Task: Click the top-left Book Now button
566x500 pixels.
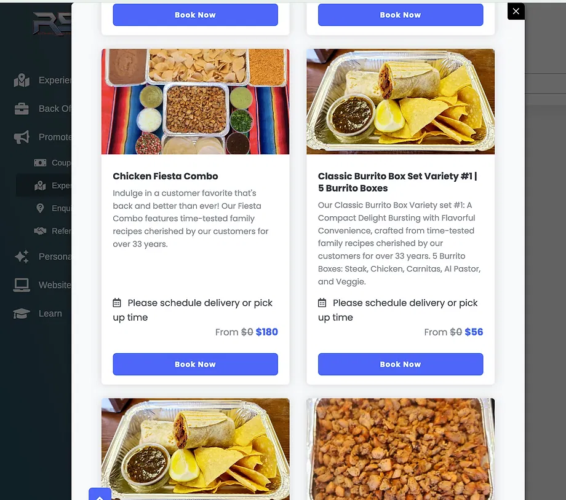Action: (x=195, y=15)
